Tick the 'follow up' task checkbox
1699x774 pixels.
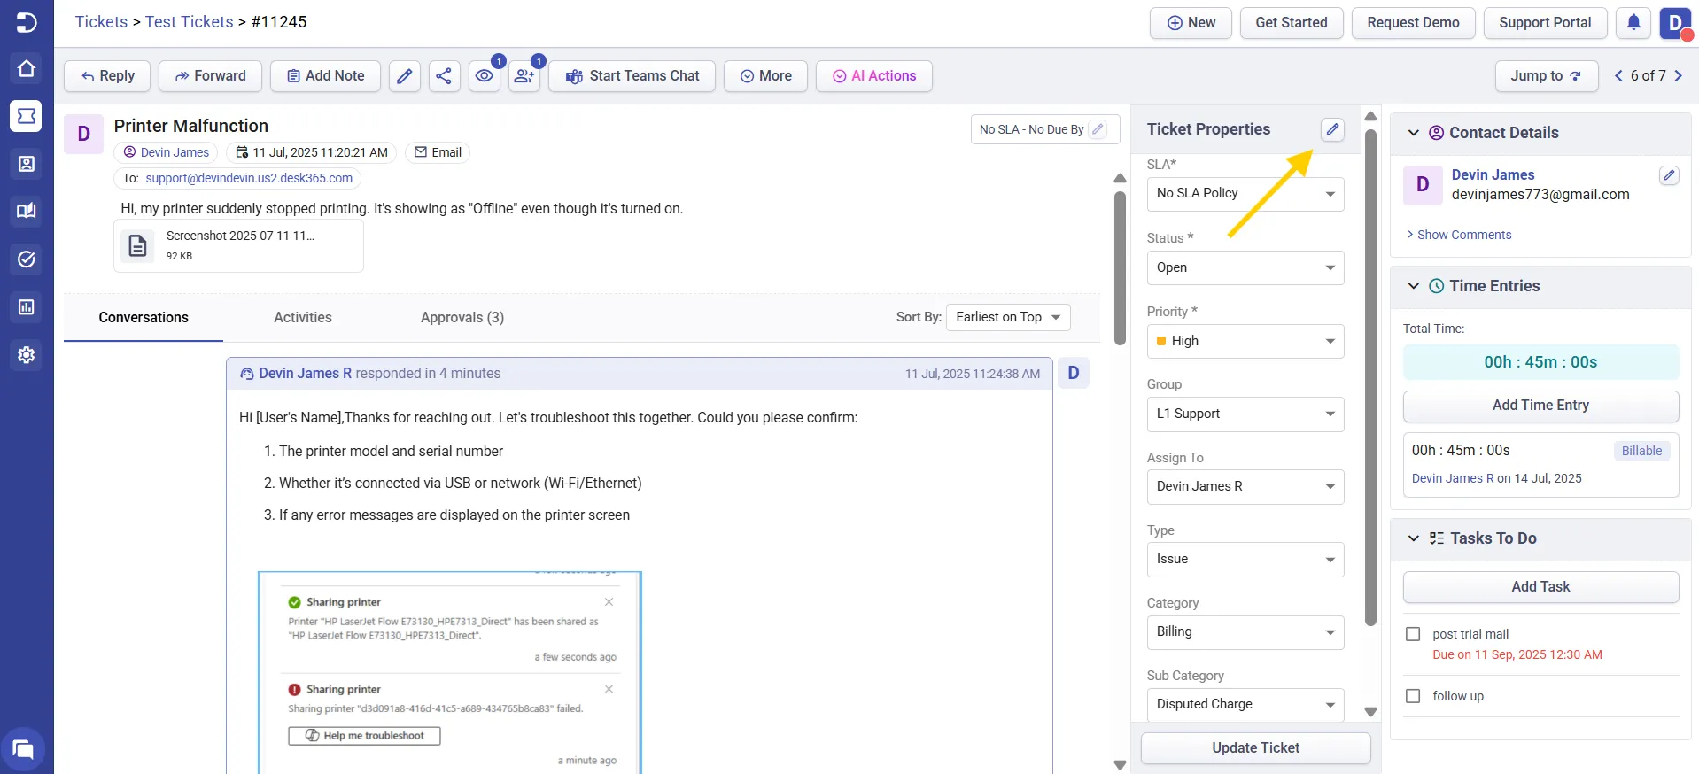pyautogui.click(x=1414, y=696)
